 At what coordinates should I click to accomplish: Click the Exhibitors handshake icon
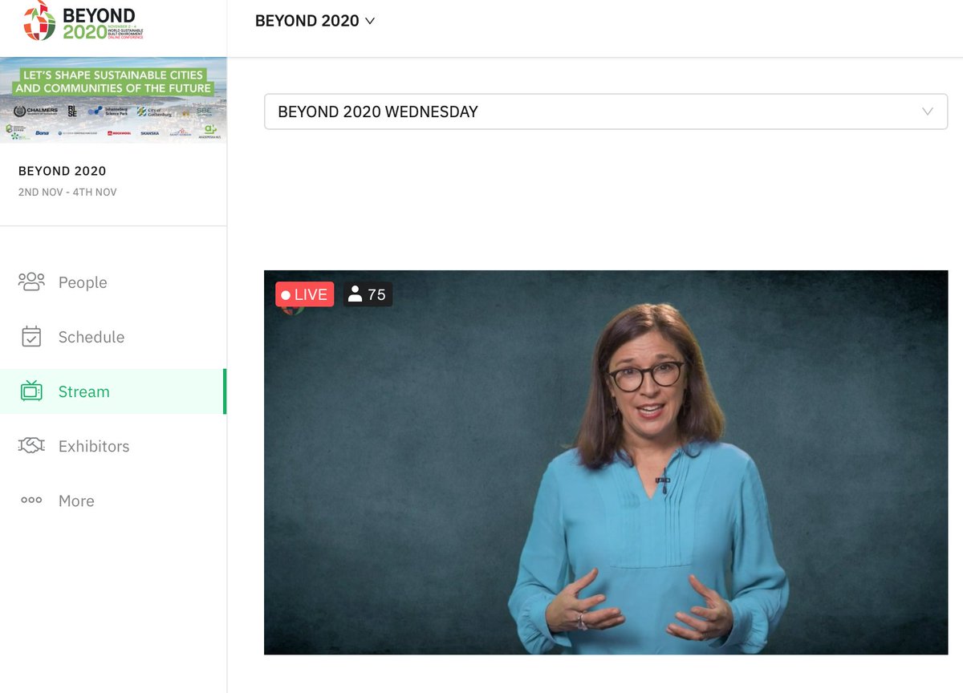coord(31,446)
